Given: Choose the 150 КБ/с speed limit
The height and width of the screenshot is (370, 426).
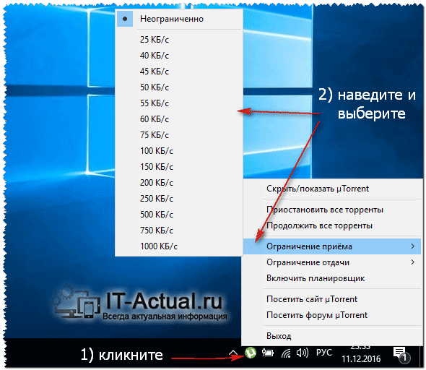Looking at the screenshot, I should [x=179, y=167].
